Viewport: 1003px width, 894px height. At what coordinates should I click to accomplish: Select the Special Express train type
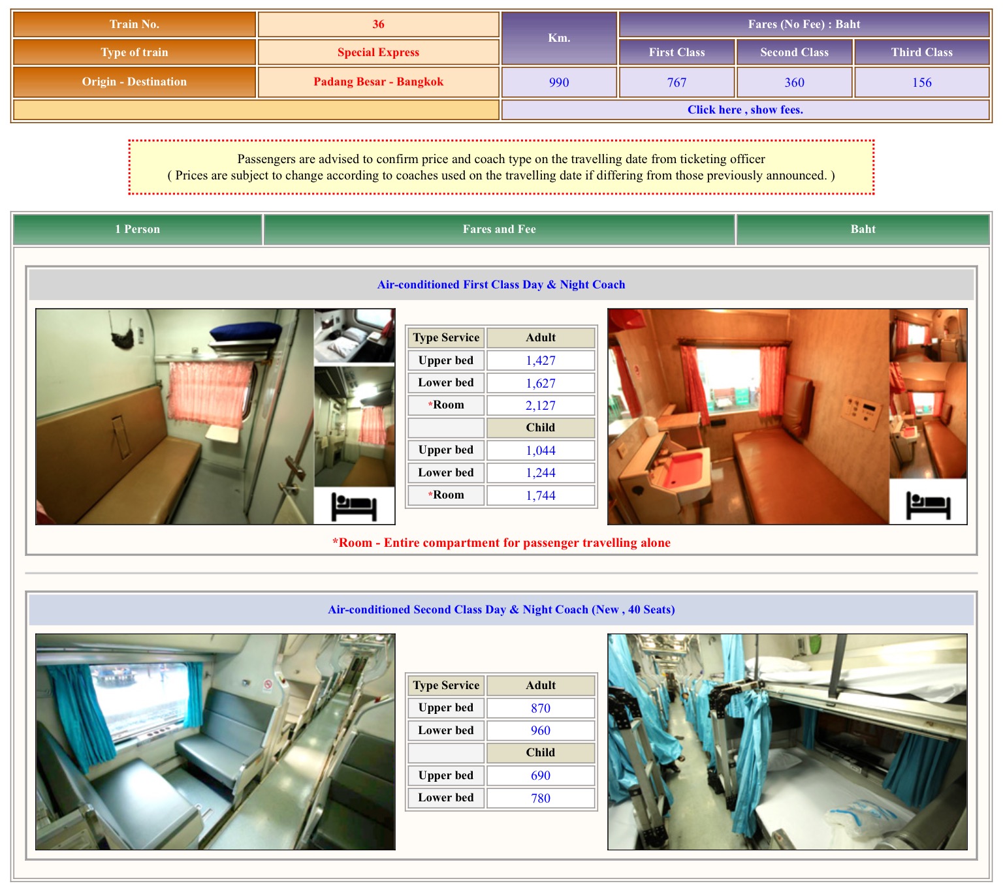pos(379,52)
